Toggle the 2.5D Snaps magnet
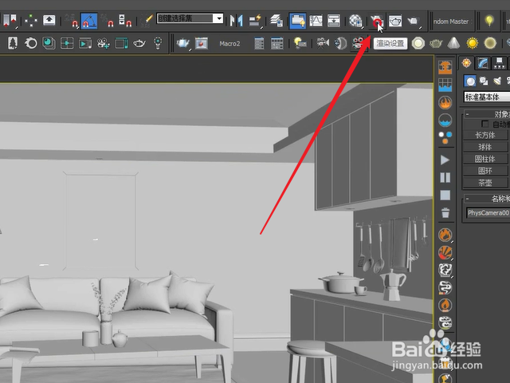Image resolution: width=510 pixels, height=383 pixels. 71,21
